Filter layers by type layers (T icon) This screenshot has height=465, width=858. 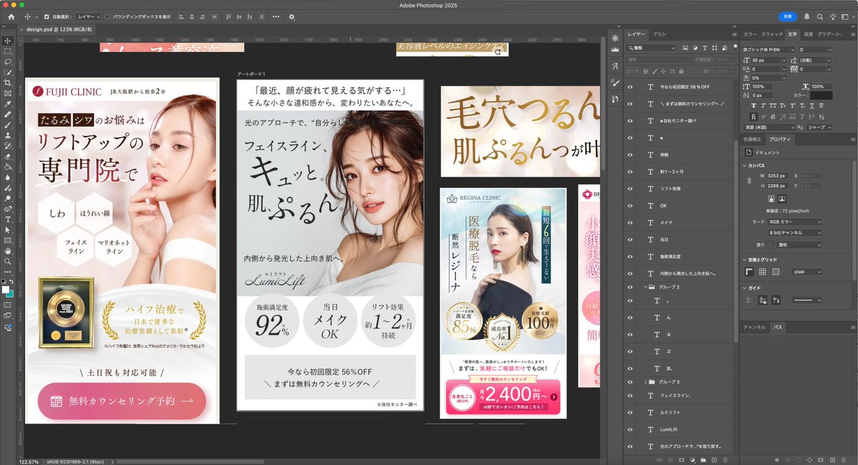pyautogui.click(x=705, y=47)
